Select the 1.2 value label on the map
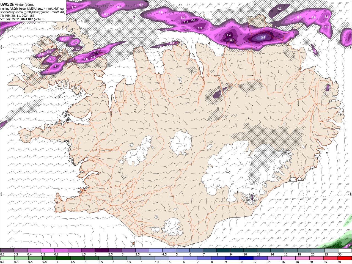Viewport: 352px width, 264px height. click(327, 27)
